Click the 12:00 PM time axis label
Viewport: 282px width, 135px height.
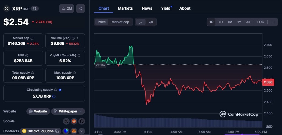(x=233, y=132)
